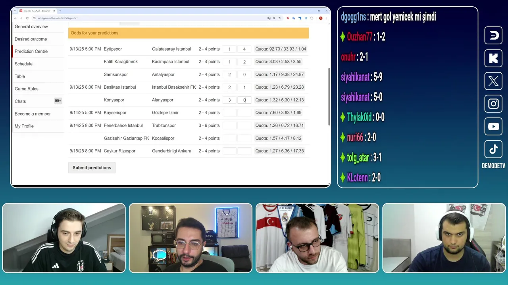
Task: Edit Besiktas Istanbul home score field
Action: [229, 87]
